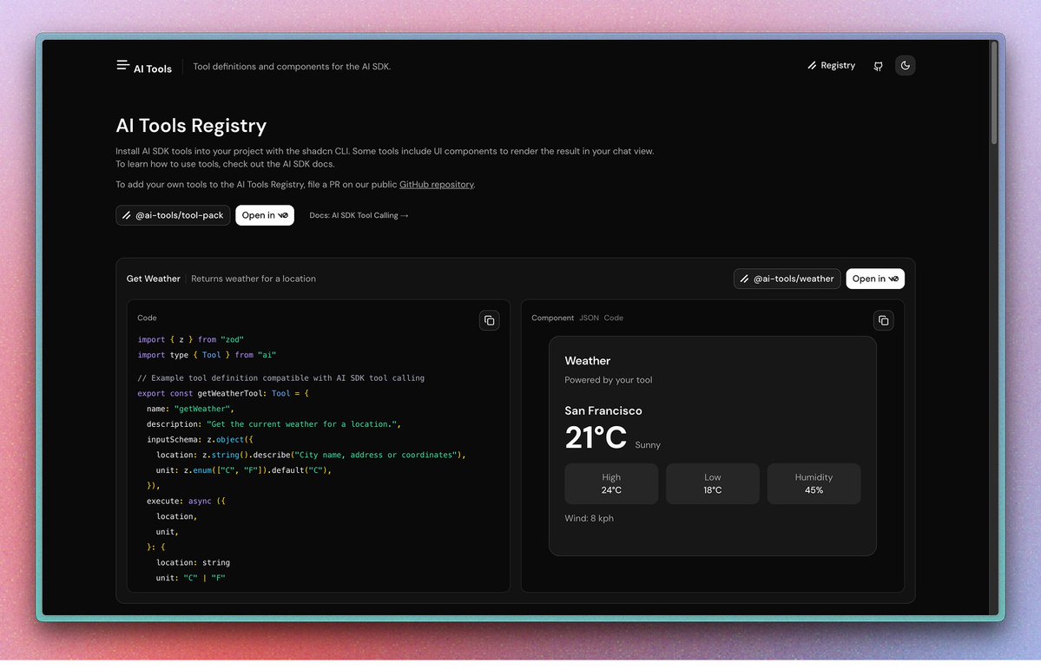Click the AI Tools logo icon in header
Viewport: 1041px width, 669px height.
click(122, 65)
